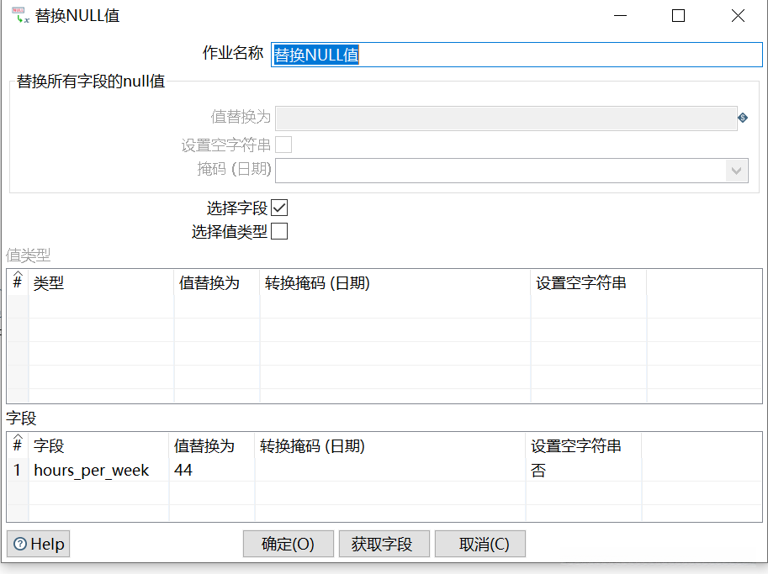Click the replace-null step icon in title bar

[20, 15]
